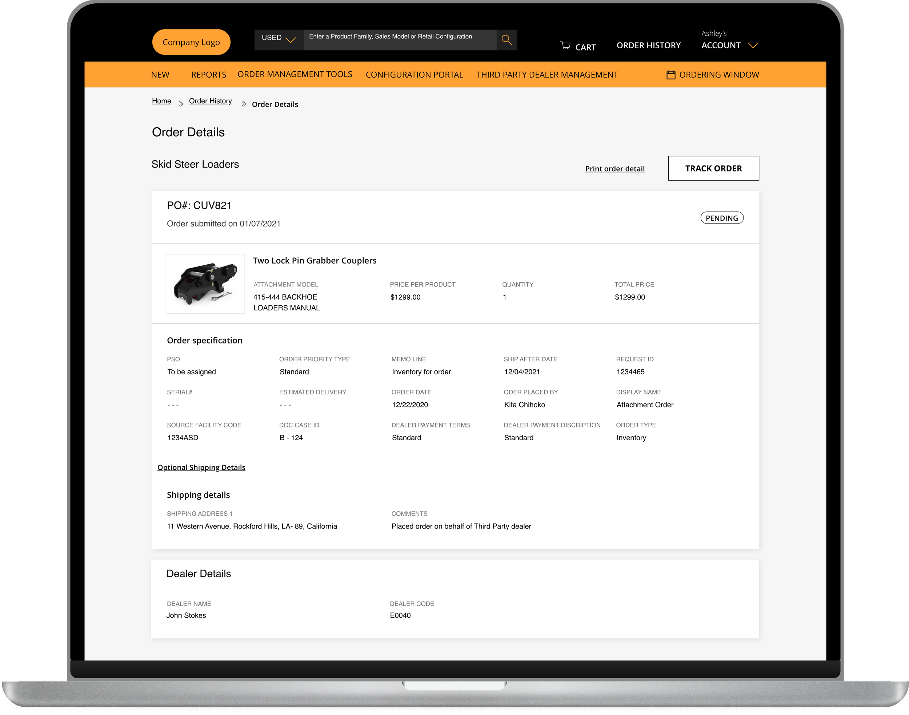This screenshot has width=909, height=715.
Task: Open the USED category dropdown
Action: point(279,39)
